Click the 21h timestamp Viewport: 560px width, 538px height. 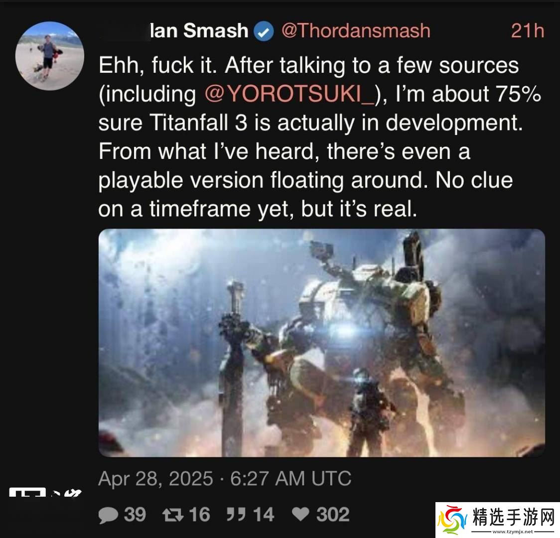[x=528, y=31]
